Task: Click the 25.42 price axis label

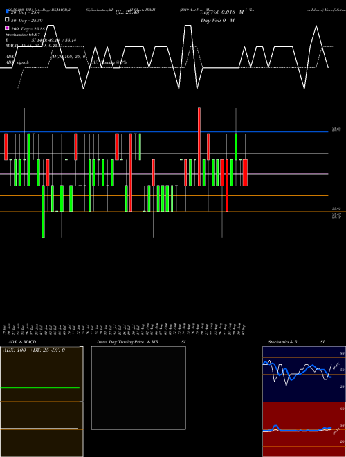Action: [x=337, y=209]
